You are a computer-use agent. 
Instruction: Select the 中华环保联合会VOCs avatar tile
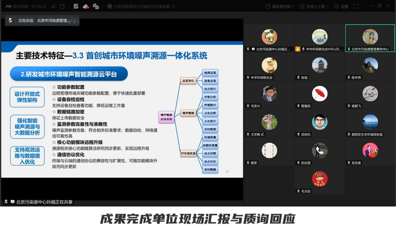click(320, 37)
